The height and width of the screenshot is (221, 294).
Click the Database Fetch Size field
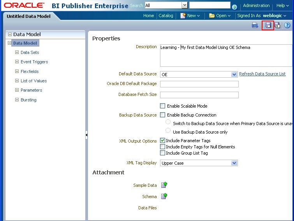pos(199,95)
